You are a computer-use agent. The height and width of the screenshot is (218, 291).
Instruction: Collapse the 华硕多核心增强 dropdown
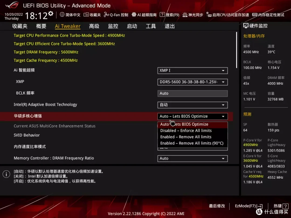[192, 116]
